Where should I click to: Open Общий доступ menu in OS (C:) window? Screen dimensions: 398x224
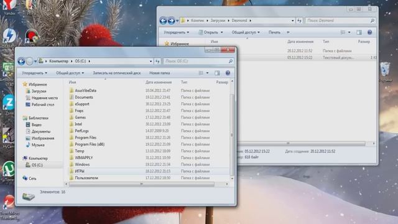(70, 73)
